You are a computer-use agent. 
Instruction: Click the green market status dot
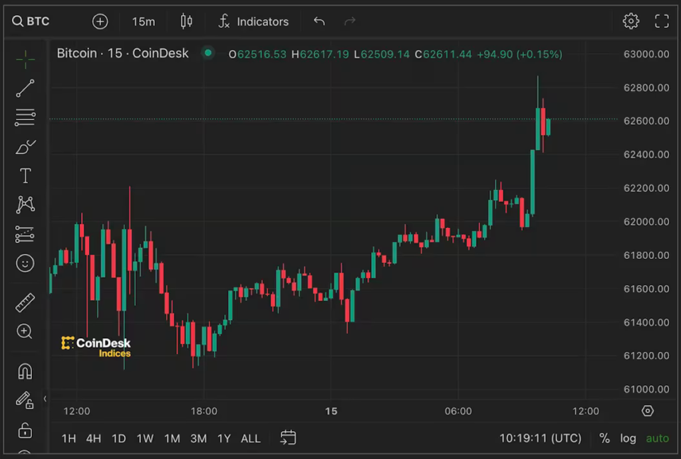point(208,53)
